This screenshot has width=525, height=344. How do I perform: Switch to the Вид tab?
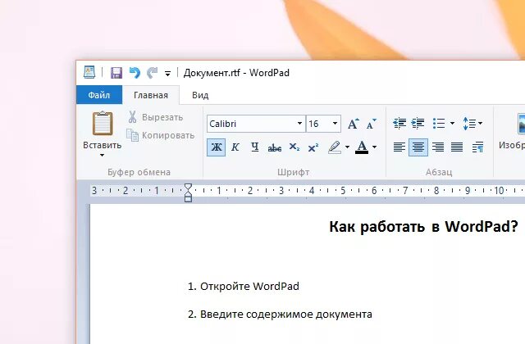pos(200,95)
